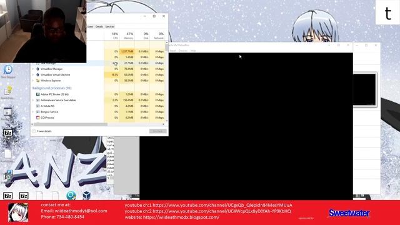400x225 pixels.
Task: Click the Background processes (93) group header
Action: pyautogui.click(x=52, y=88)
